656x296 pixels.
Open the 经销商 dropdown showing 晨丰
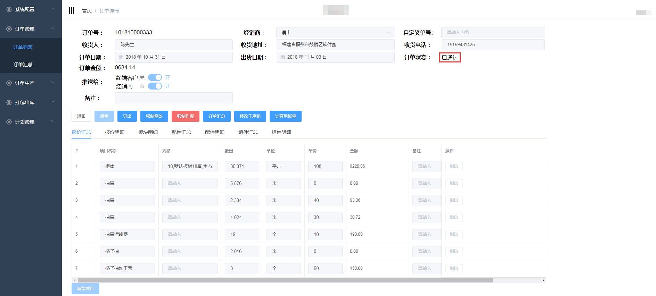tap(335, 33)
